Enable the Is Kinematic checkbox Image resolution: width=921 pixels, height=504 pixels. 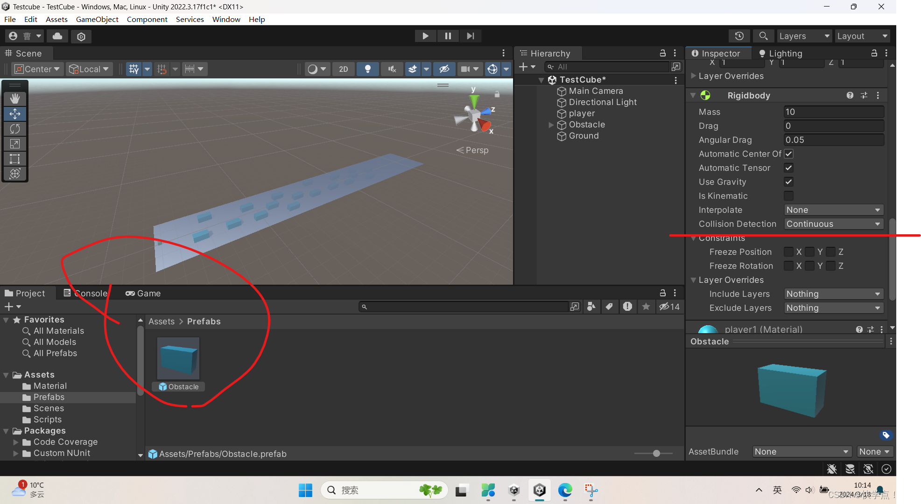point(788,196)
